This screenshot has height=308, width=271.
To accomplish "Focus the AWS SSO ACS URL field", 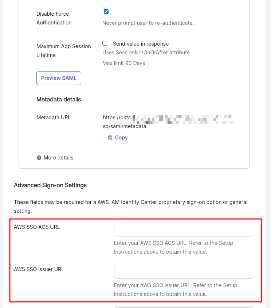I will [x=184, y=230].
